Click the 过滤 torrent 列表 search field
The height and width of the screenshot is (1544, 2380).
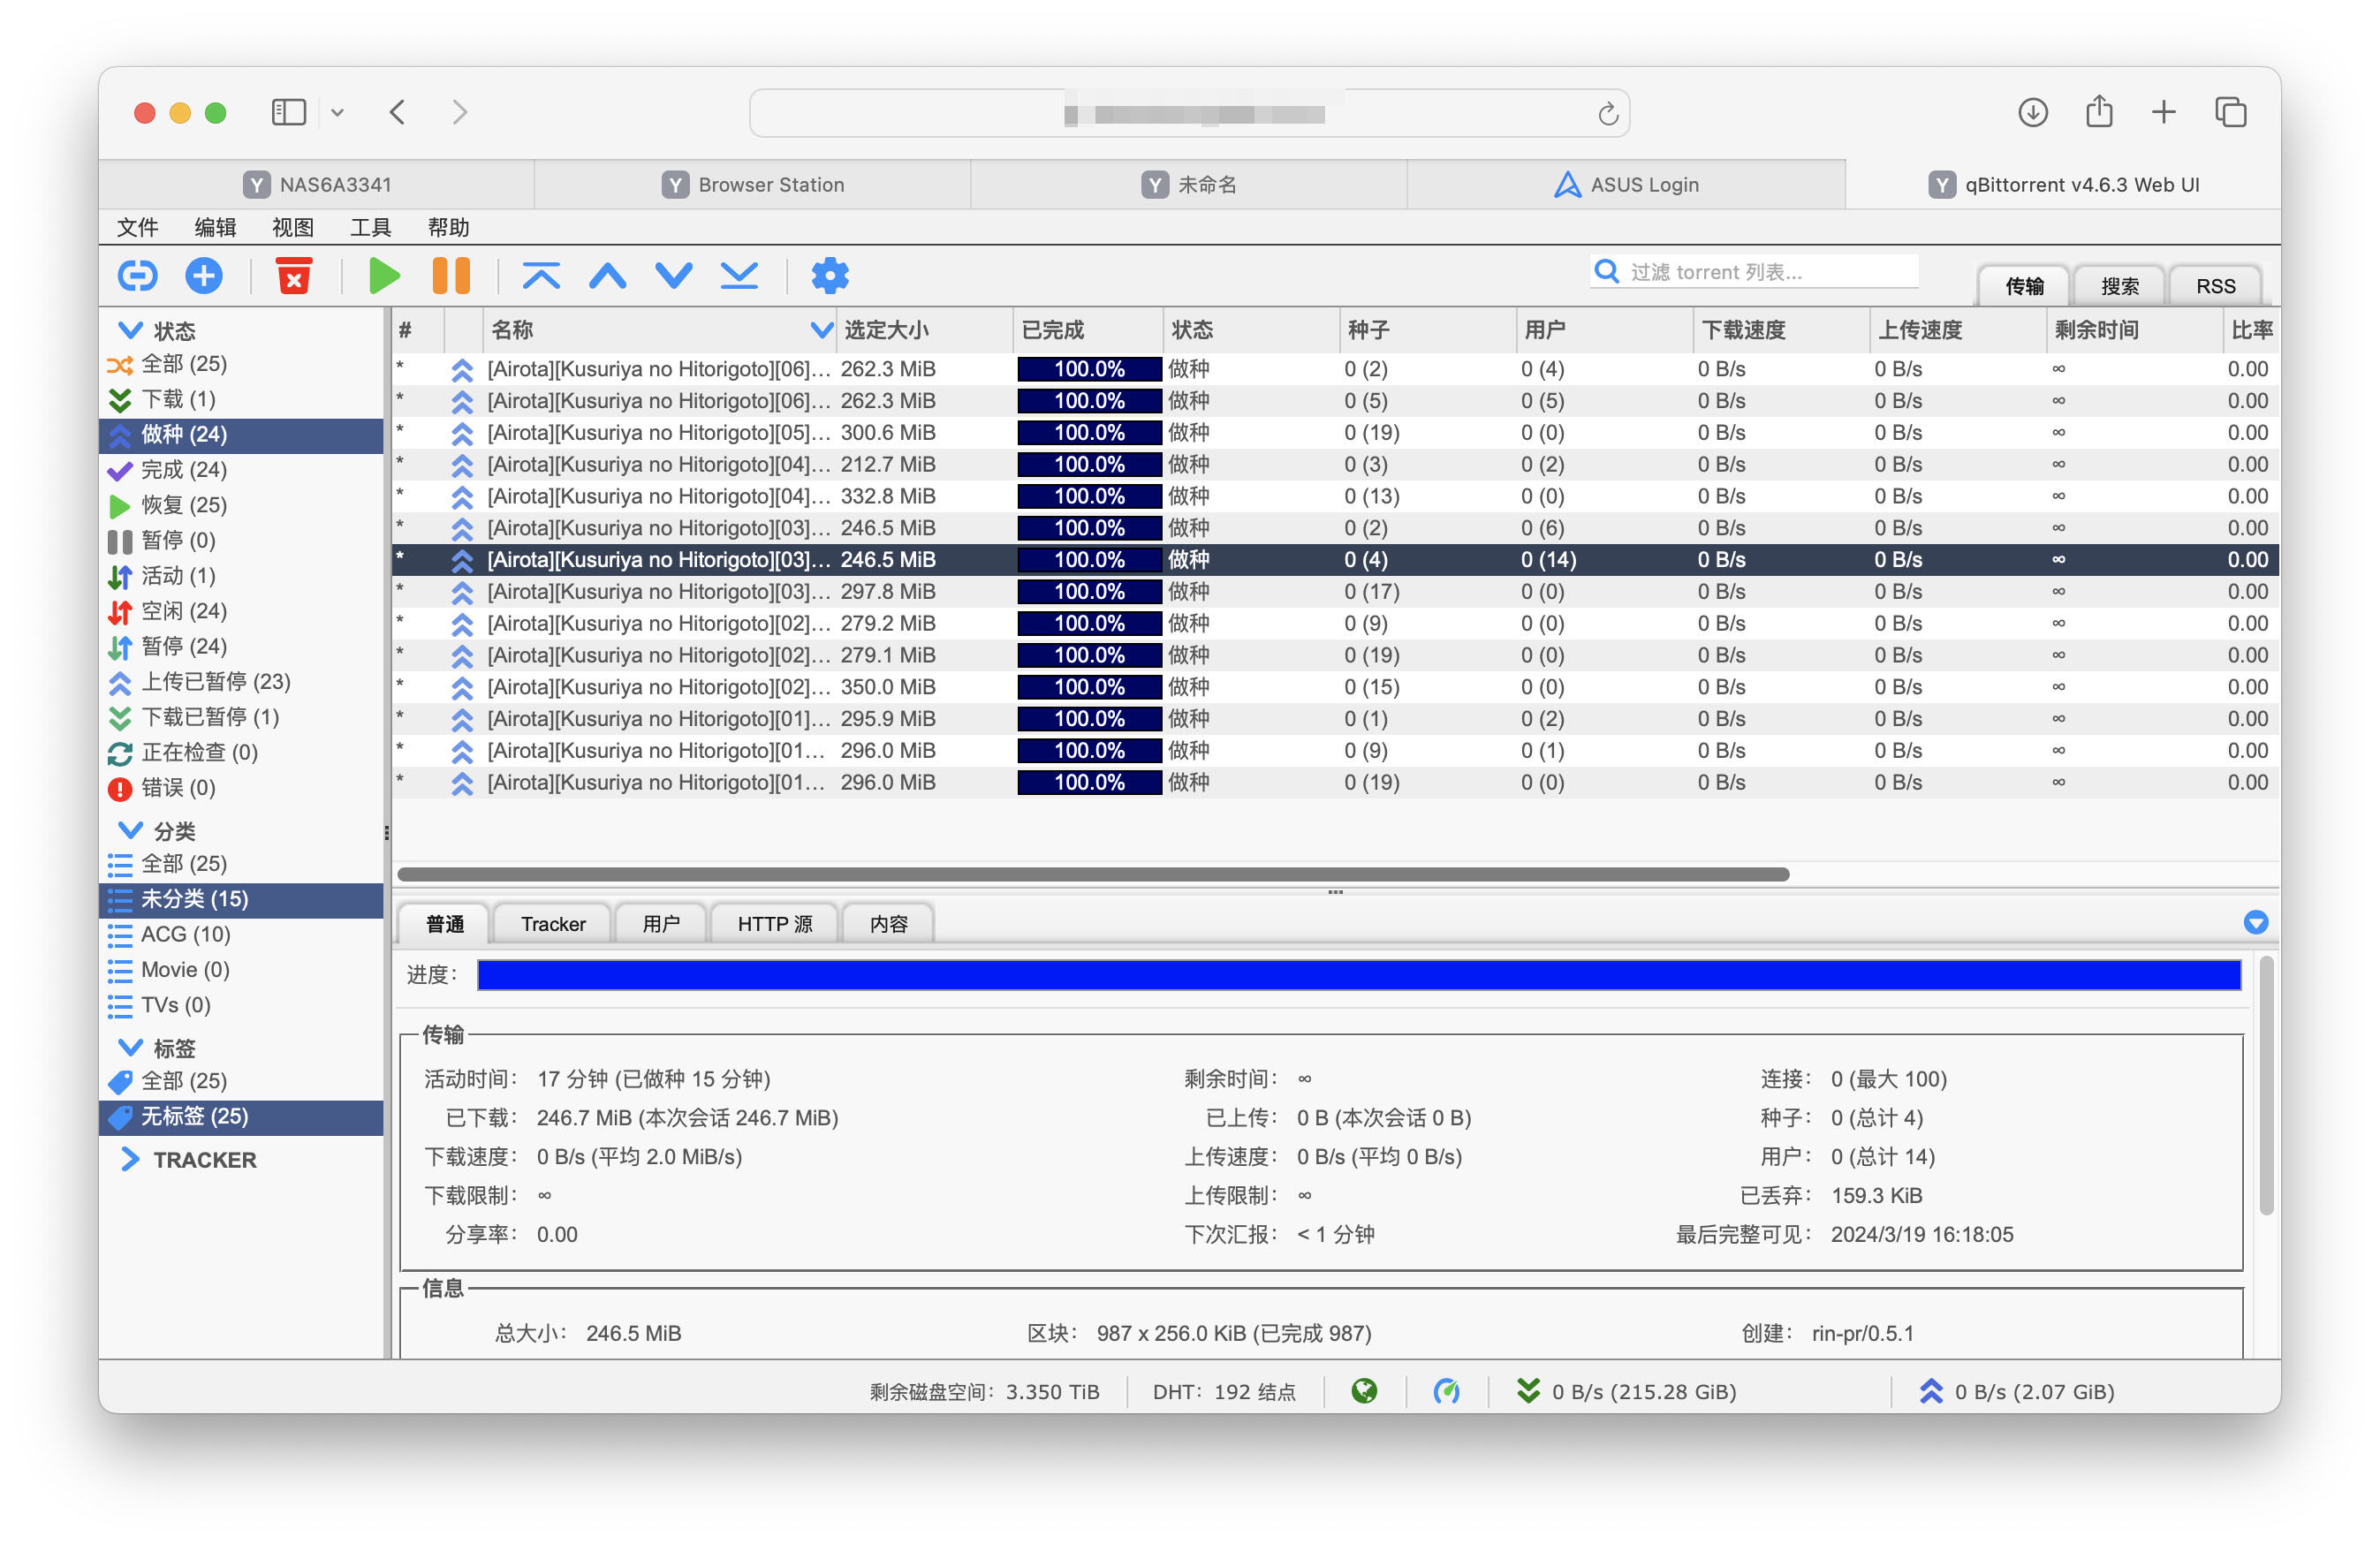tap(1755, 271)
